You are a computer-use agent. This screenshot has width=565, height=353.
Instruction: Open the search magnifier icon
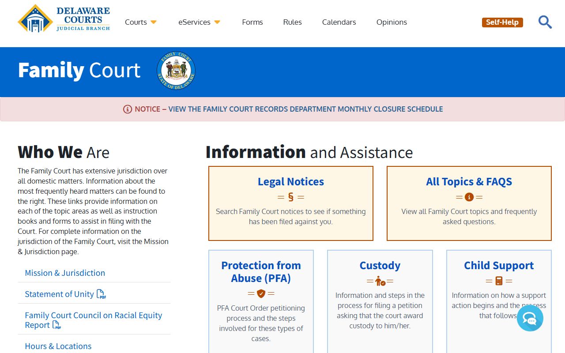pyautogui.click(x=545, y=22)
